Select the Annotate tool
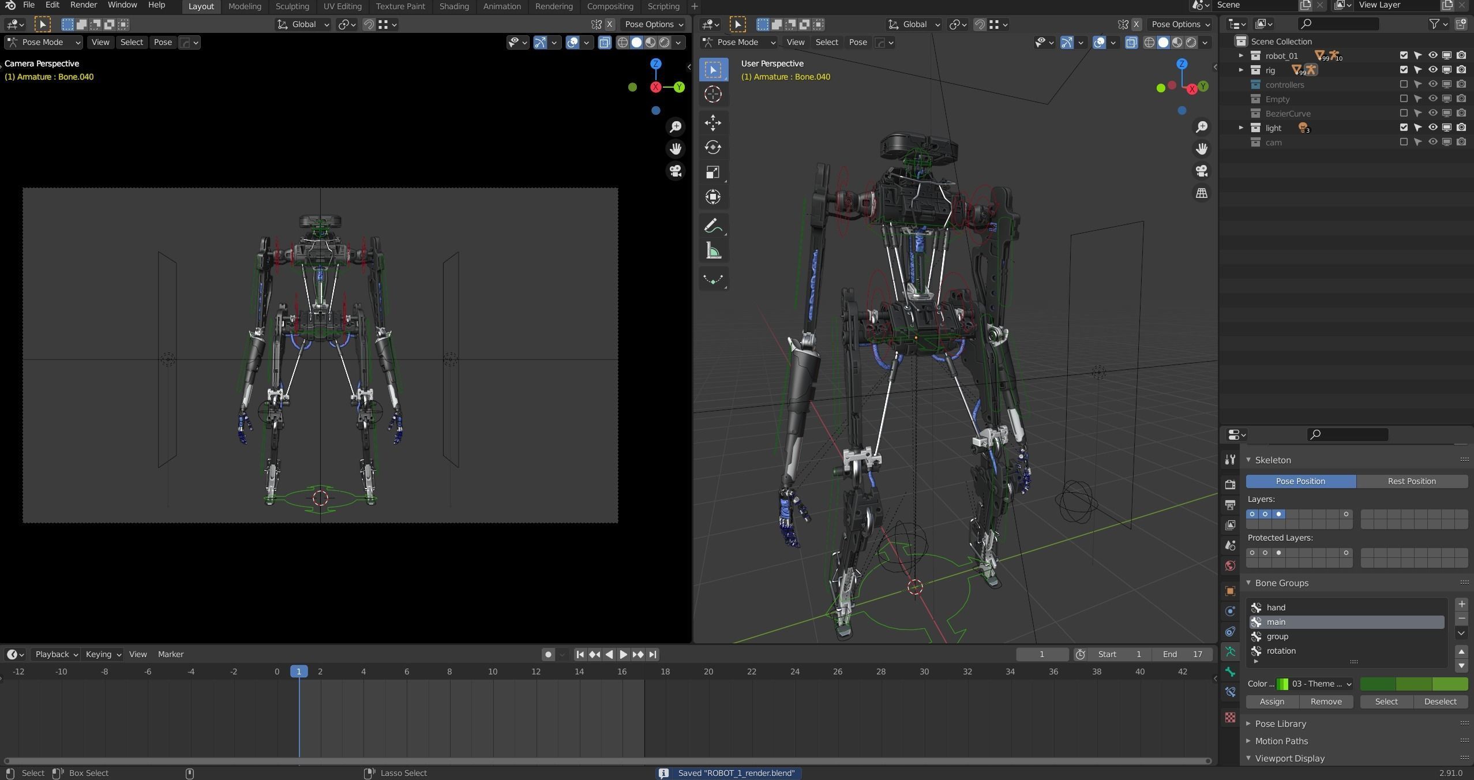Viewport: 1474px width, 780px height. [713, 226]
